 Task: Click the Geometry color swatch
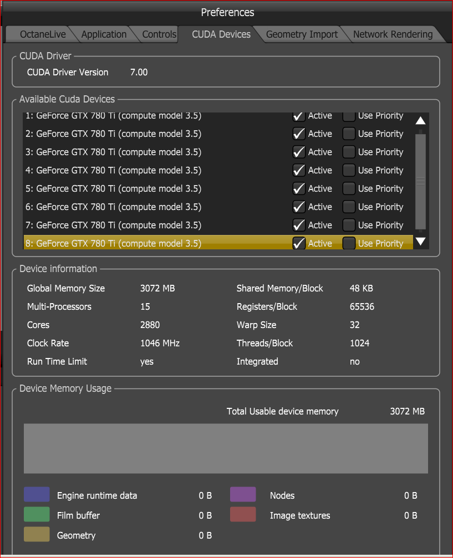37,534
